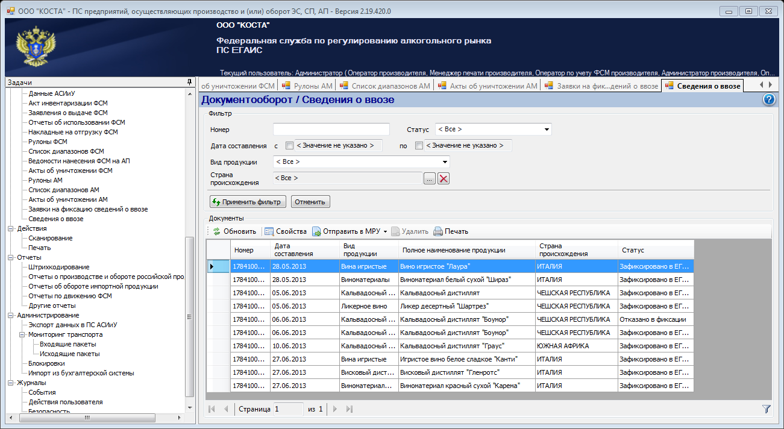The image size is (784, 429).
Task: Go to first page navigation icon
Action: click(212, 409)
